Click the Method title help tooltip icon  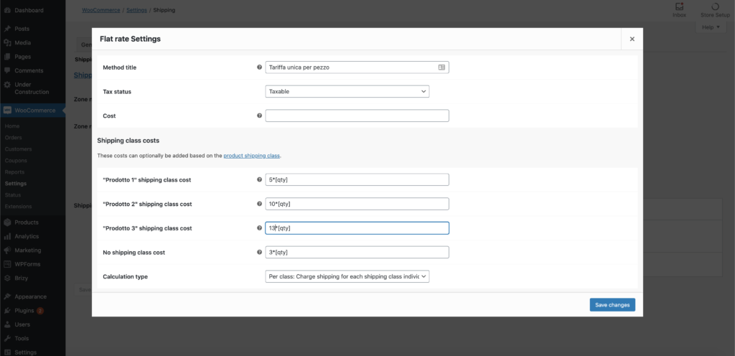tap(259, 67)
